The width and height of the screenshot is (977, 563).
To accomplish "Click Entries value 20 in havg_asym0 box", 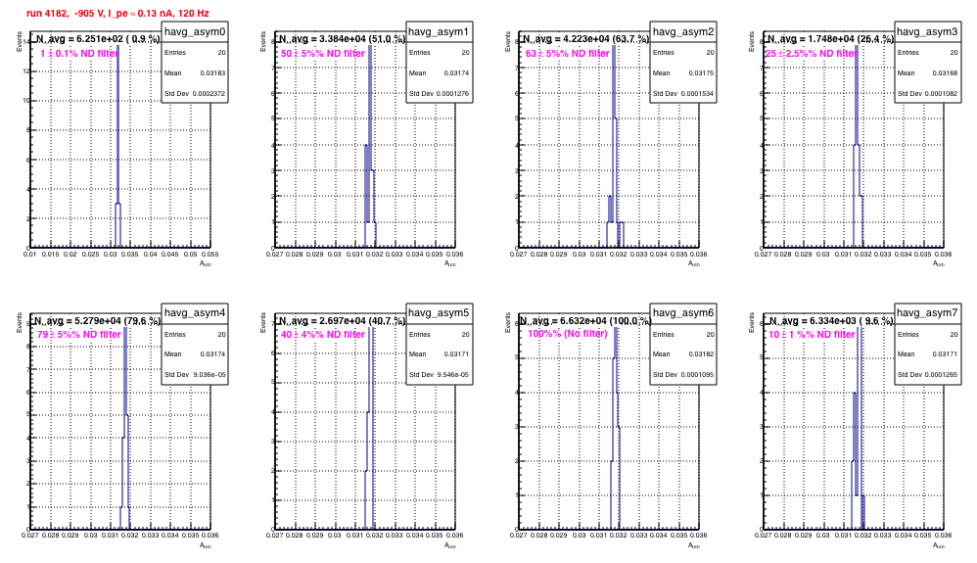I will (x=221, y=53).
